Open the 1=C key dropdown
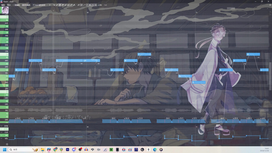Image resolution: width=272 pixels, height=153 pixels. [105, 5]
